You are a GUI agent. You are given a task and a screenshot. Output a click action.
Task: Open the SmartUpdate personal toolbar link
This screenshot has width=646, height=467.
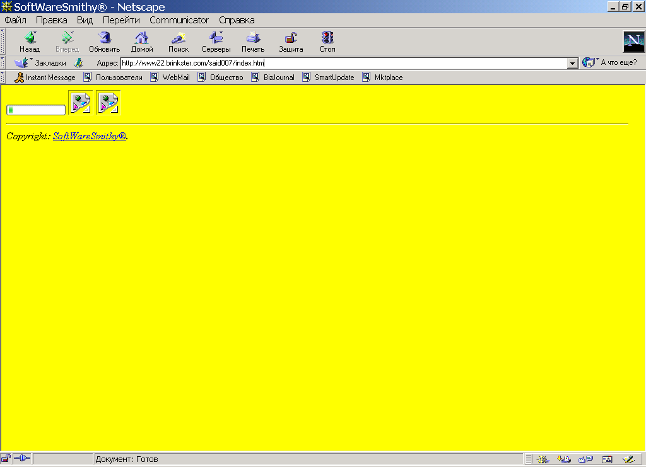click(328, 78)
